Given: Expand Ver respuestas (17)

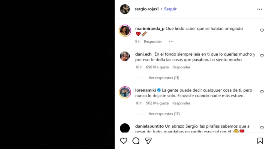Looking at the screenshot, I should coord(164,114).
